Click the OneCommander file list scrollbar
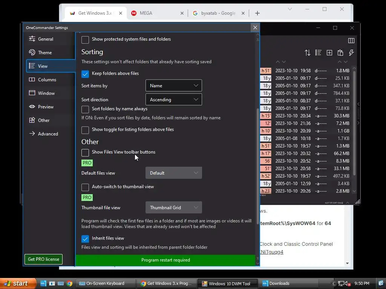Viewport: 386px width, 289px height. (354, 123)
